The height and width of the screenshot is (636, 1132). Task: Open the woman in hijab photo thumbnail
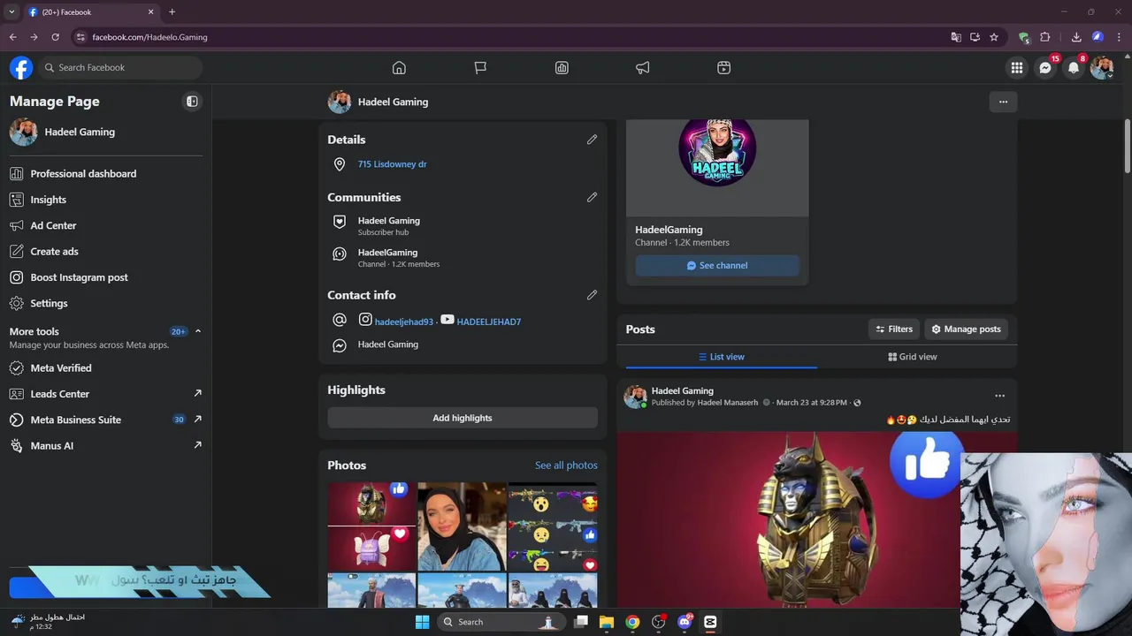tap(462, 526)
